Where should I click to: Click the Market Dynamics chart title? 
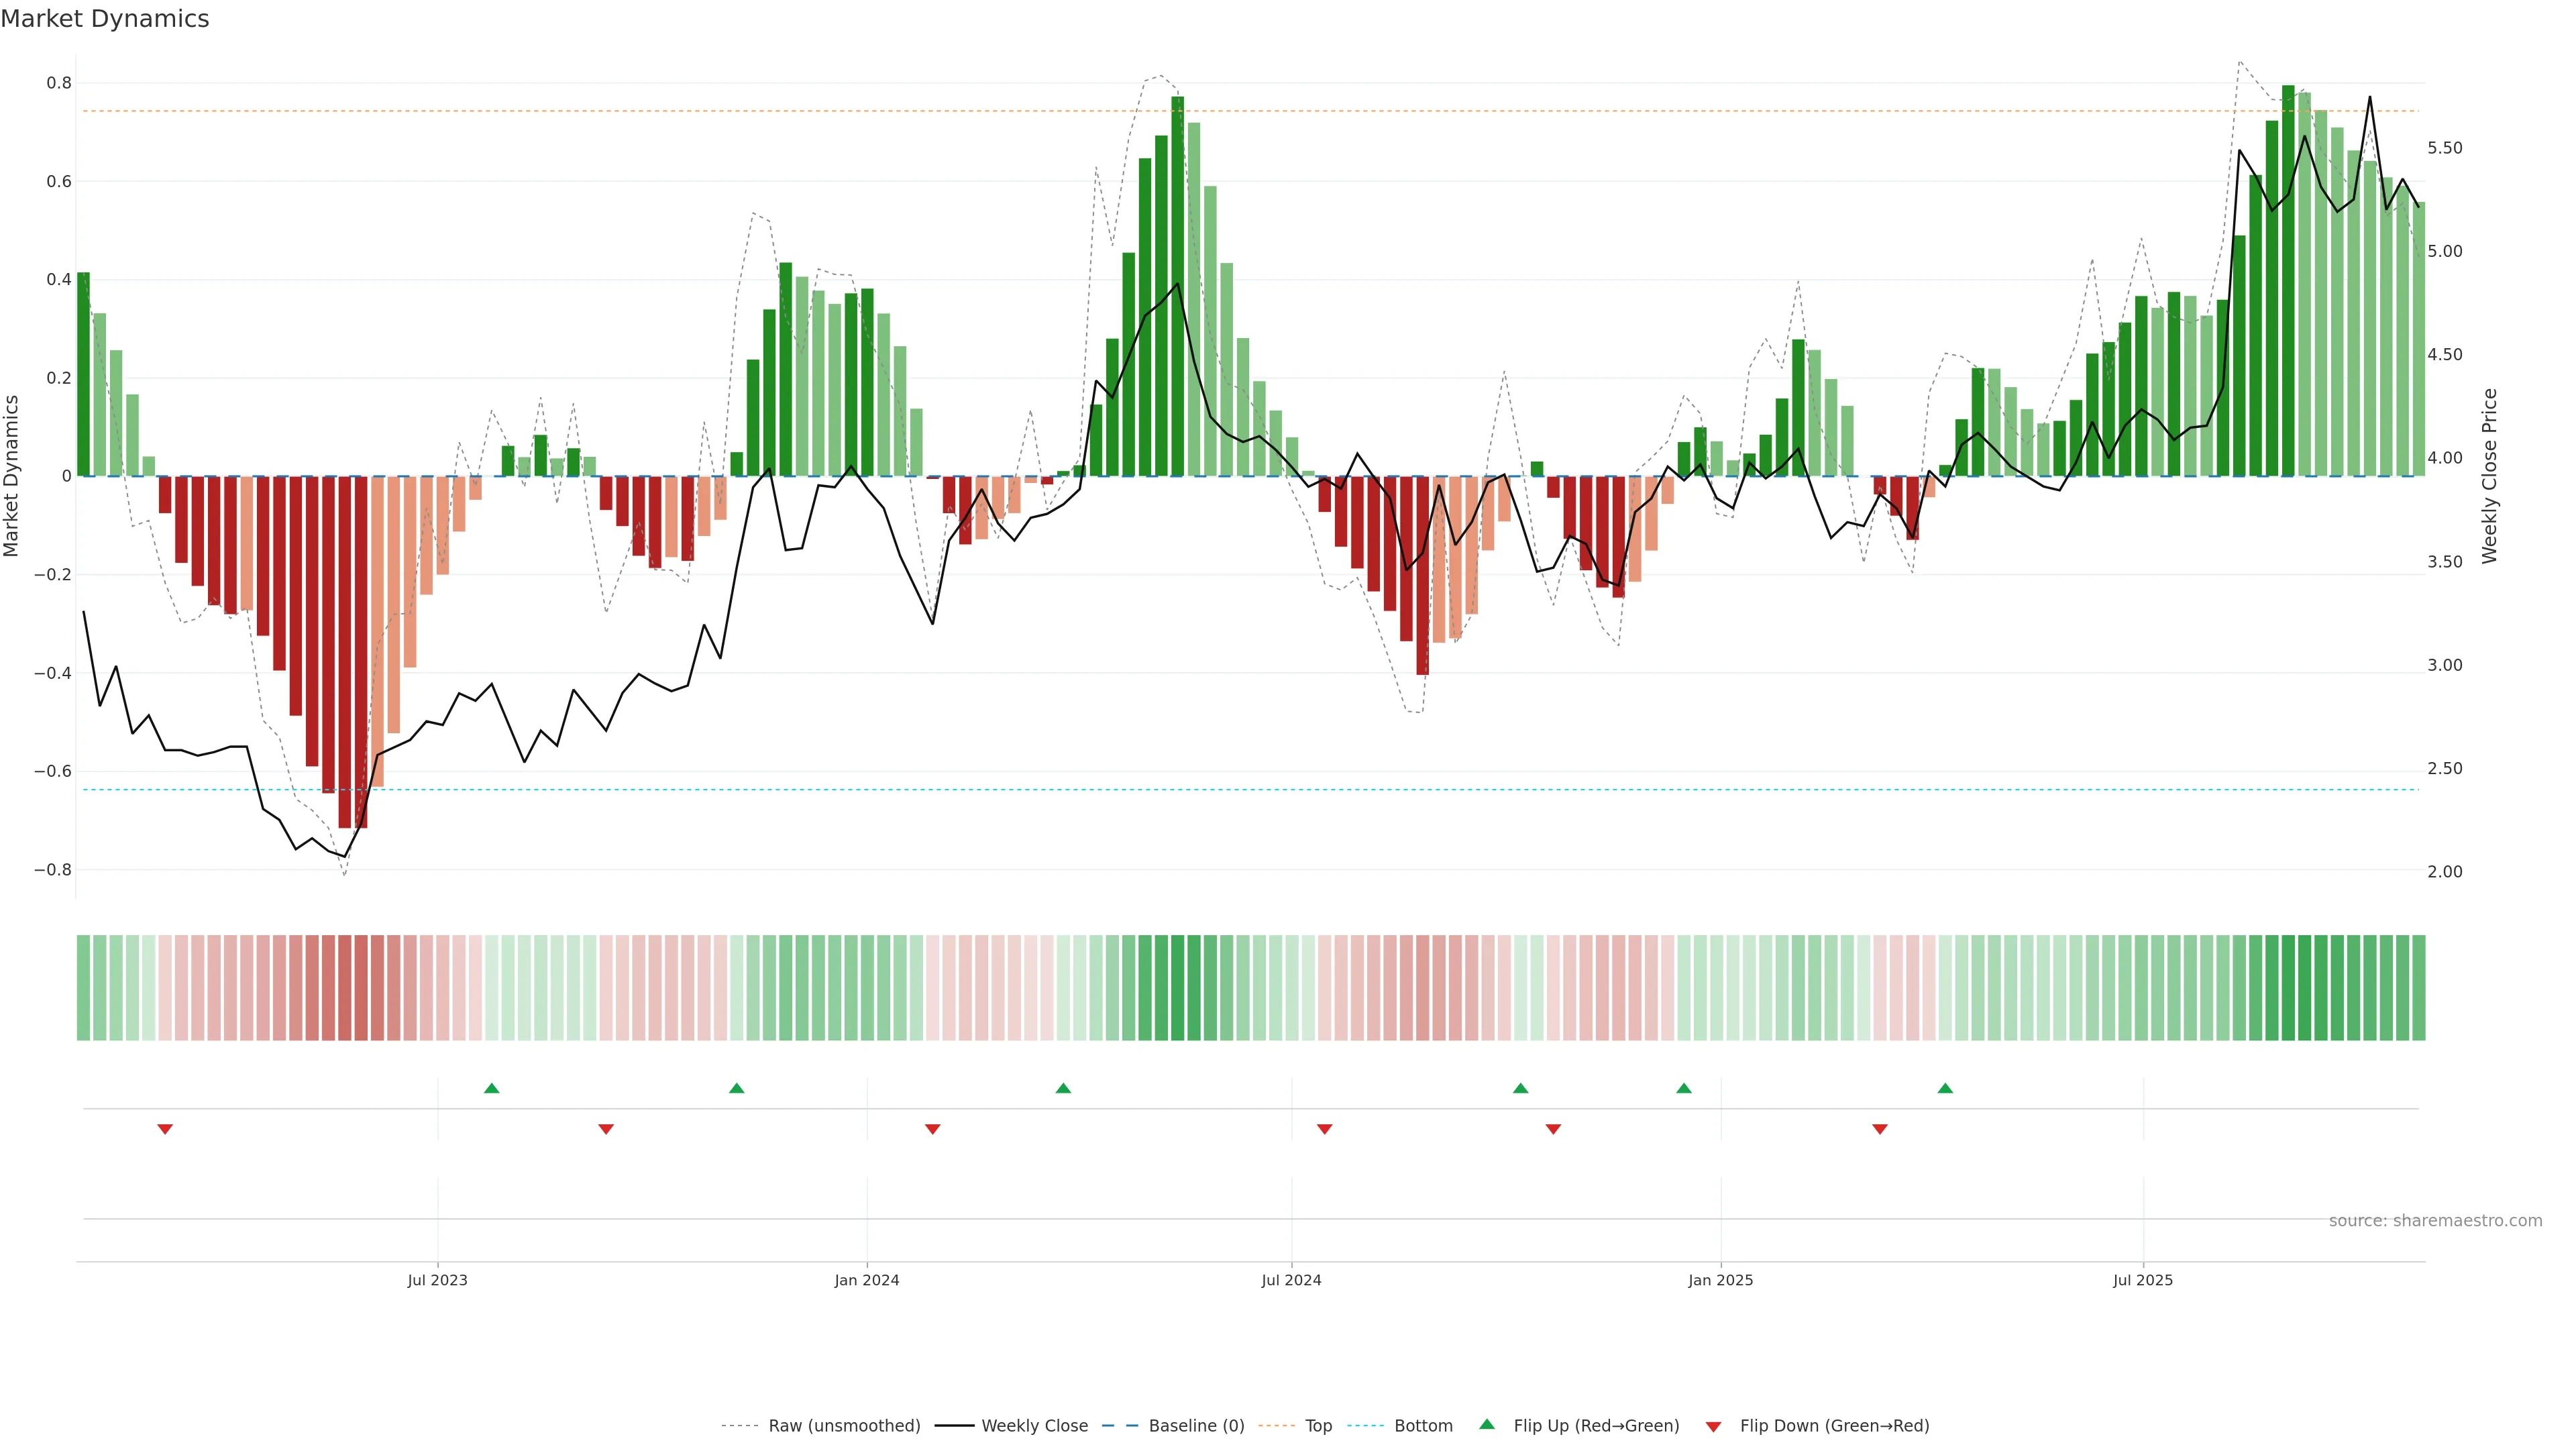105,19
